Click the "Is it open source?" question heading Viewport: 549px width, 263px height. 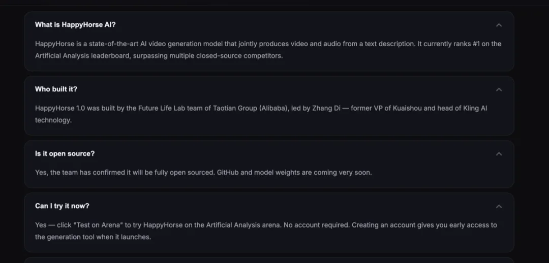click(65, 153)
